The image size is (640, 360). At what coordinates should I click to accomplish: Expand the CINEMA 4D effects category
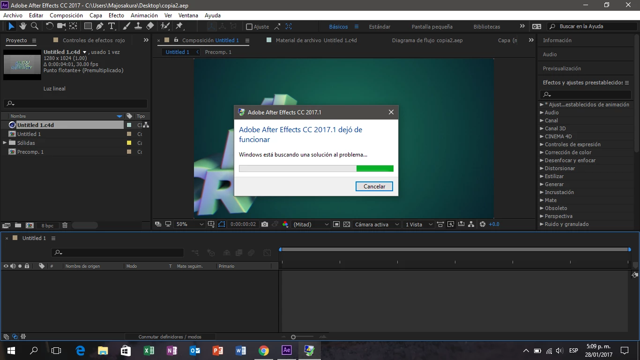542,136
